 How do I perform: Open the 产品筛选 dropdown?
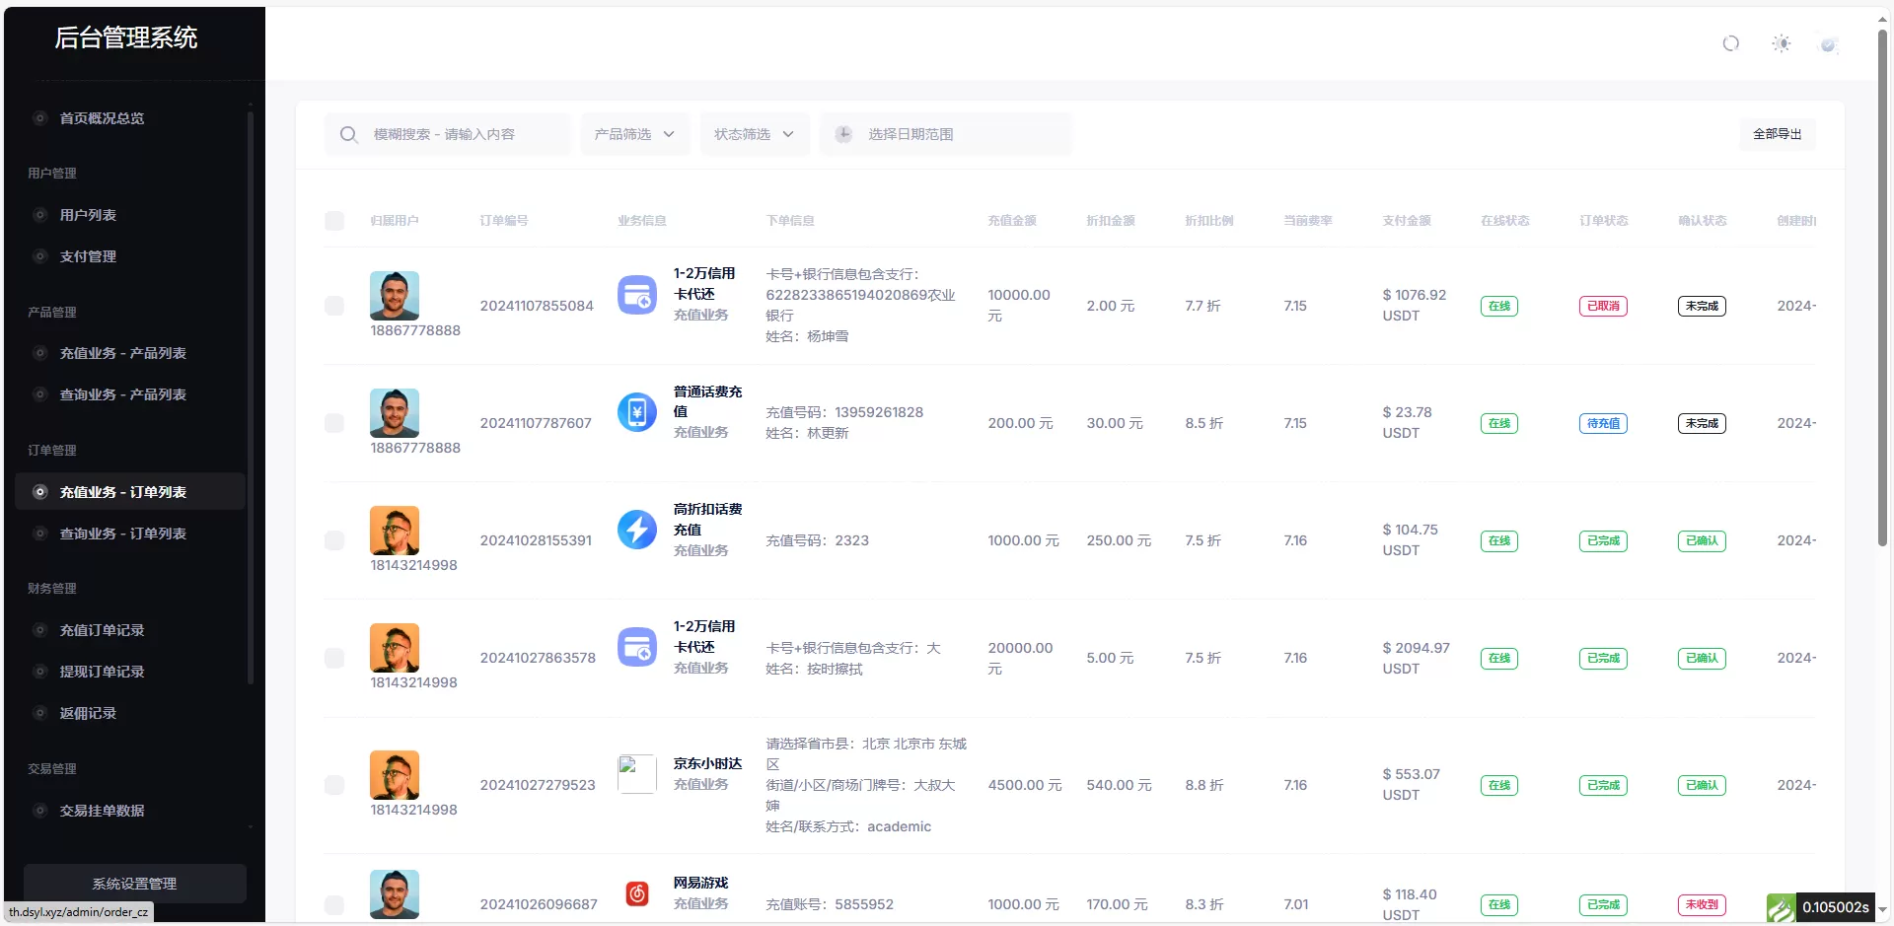[634, 134]
